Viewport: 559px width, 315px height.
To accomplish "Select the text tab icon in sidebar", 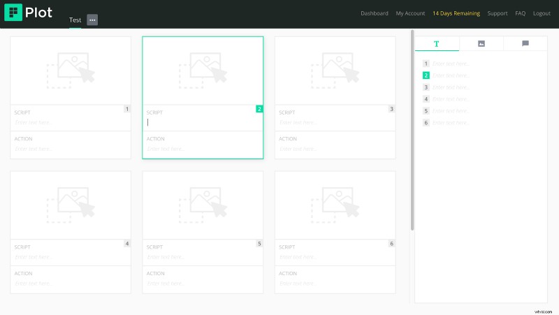I will pyautogui.click(x=437, y=43).
